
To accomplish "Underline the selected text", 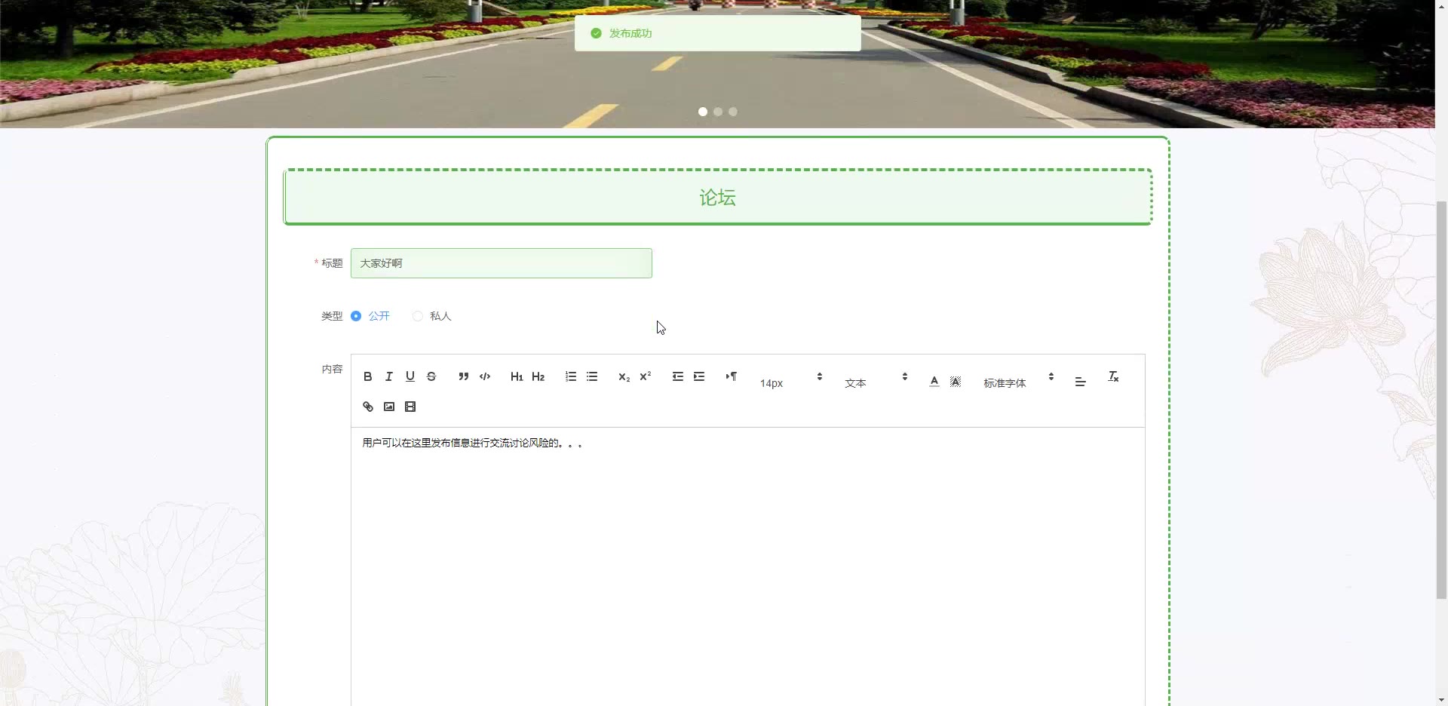I will pyautogui.click(x=410, y=376).
